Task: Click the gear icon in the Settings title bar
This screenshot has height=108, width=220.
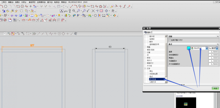Action: coord(144,28)
